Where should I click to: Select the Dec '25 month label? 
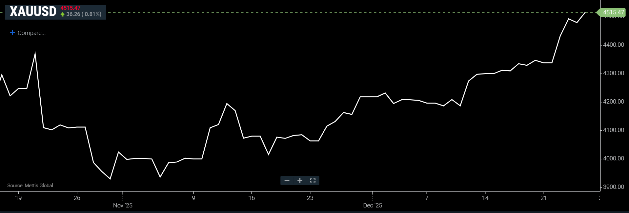click(x=373, y=205)
